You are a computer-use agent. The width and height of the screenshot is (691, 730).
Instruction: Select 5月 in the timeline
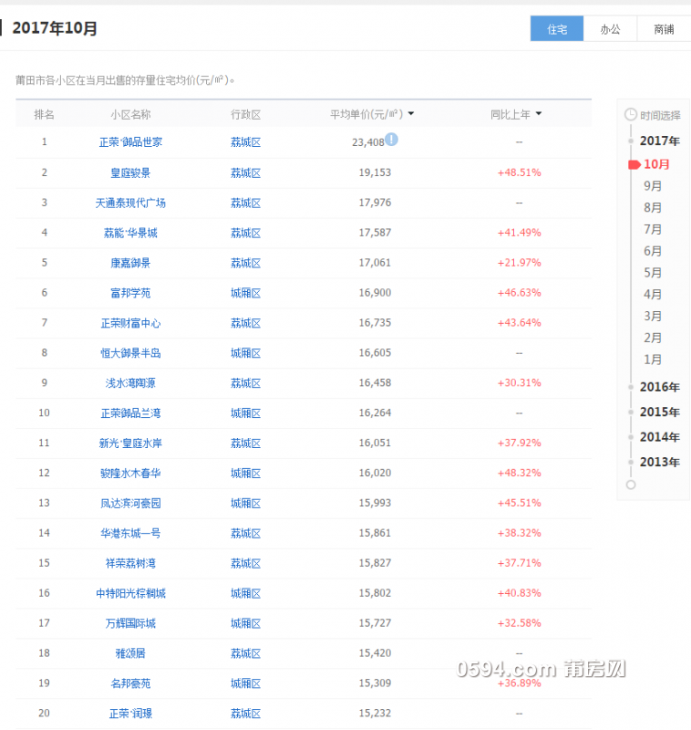click(x=653, y=273)
